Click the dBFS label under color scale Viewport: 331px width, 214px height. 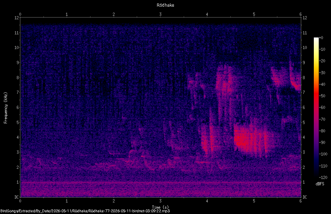(320, 184)
